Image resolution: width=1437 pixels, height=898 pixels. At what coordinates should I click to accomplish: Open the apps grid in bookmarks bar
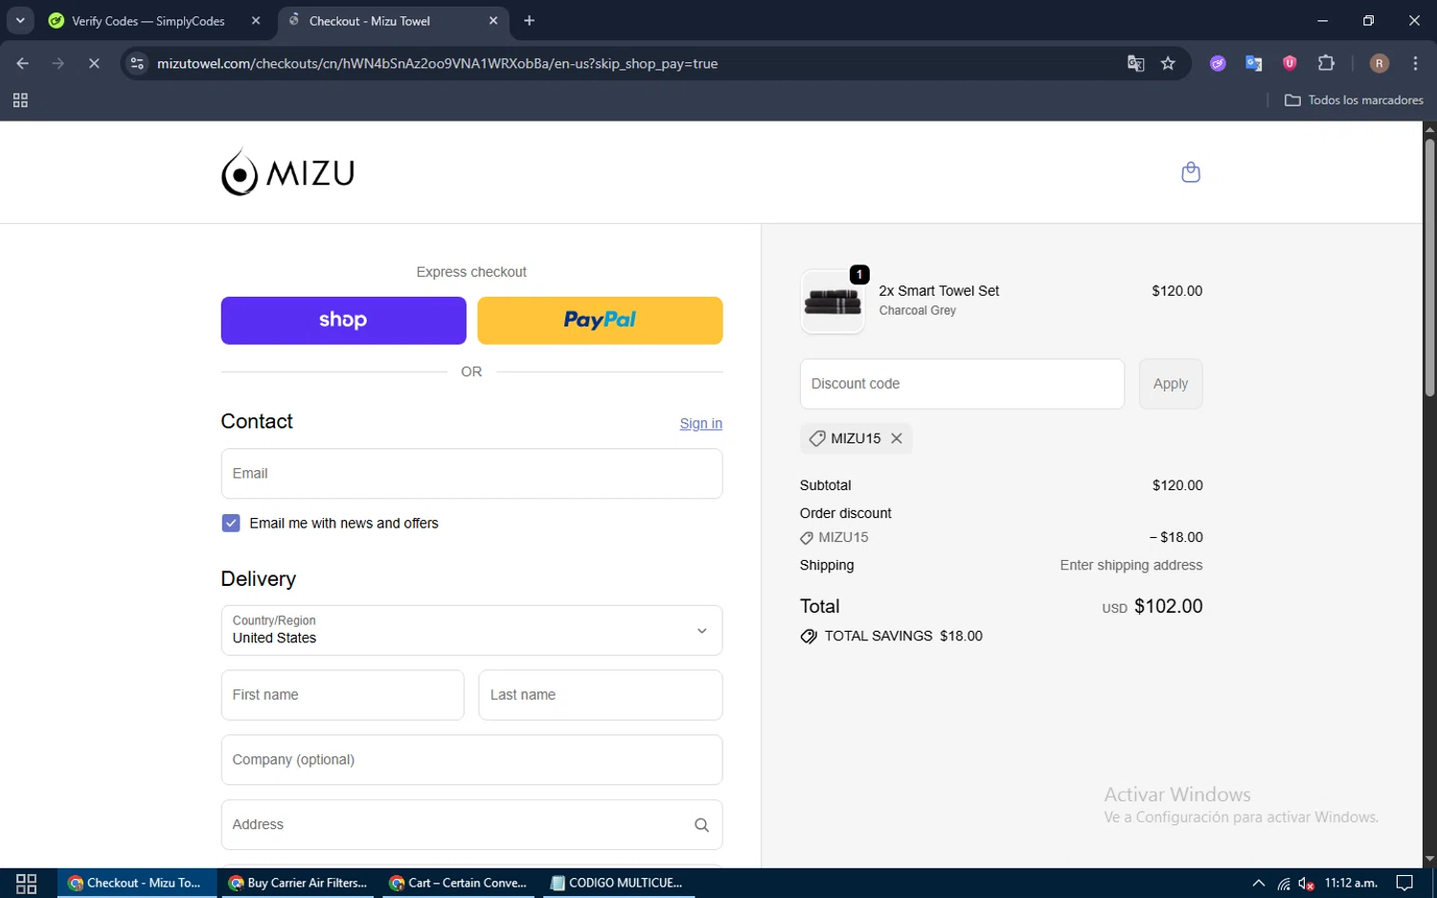point(20,101)
